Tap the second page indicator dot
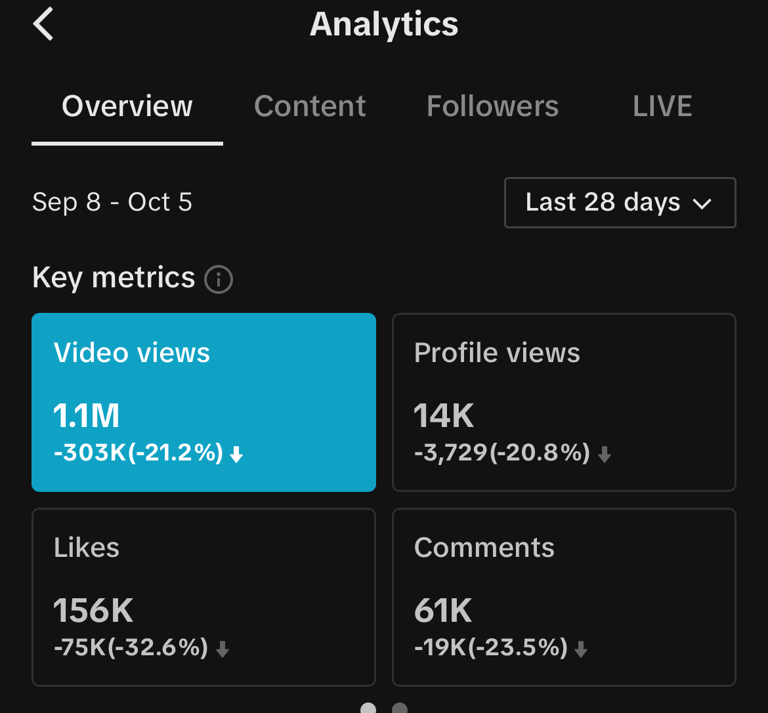Image resolution: width=768 pixels, height=713 pixels. pyautogui.click(x=400, y=708)
